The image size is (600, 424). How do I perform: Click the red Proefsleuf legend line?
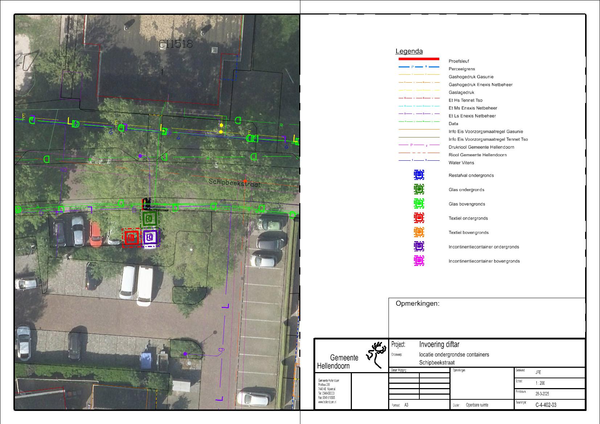coord(419,59)
